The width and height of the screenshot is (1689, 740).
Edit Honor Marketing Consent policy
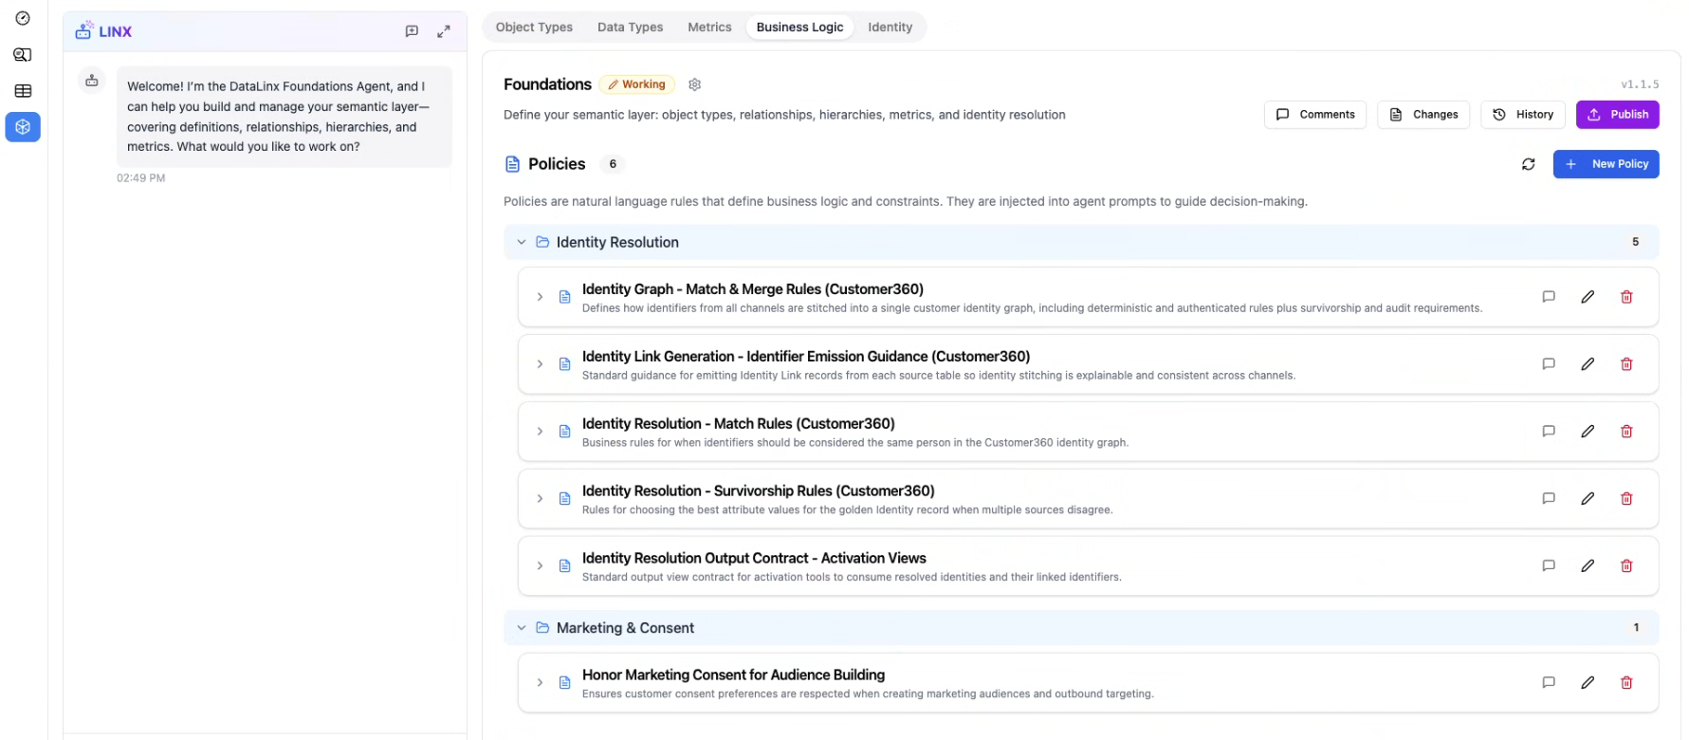pyautogui.click(x=1587, y=682)
